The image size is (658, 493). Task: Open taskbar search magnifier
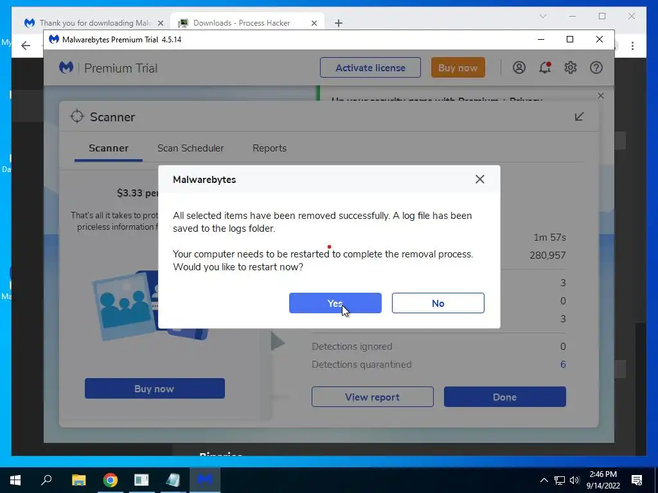[x=46, y=480]
